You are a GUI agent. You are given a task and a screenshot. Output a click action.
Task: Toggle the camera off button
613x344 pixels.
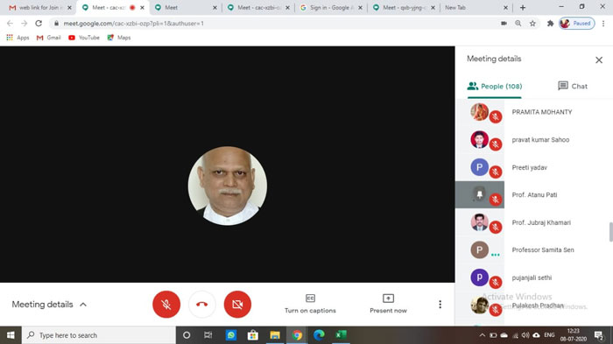[237, 304]
